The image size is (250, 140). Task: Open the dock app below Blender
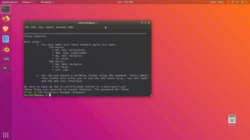(x=6, y=59)
